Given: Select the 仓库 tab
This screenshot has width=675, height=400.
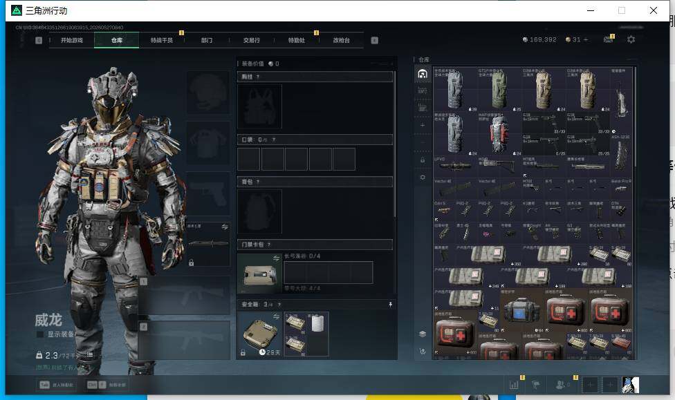Looking at the screenshot, I should click(117, 40).
